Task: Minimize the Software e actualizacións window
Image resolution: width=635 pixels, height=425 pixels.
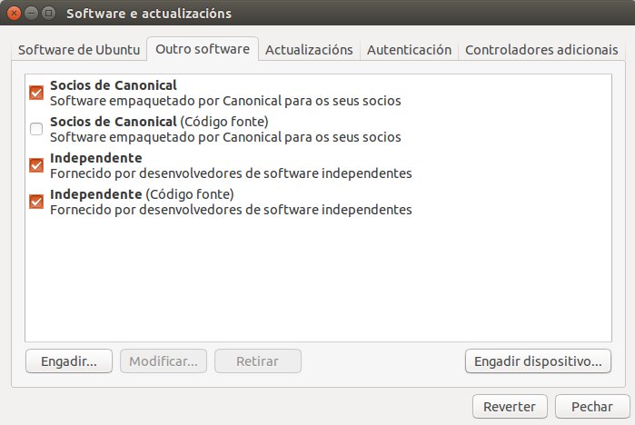Action: click(31, 14)
